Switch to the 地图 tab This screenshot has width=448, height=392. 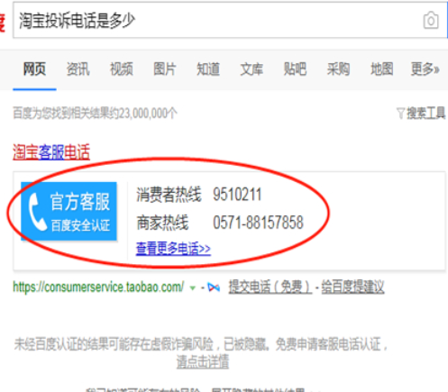click(x=382, y=68)
